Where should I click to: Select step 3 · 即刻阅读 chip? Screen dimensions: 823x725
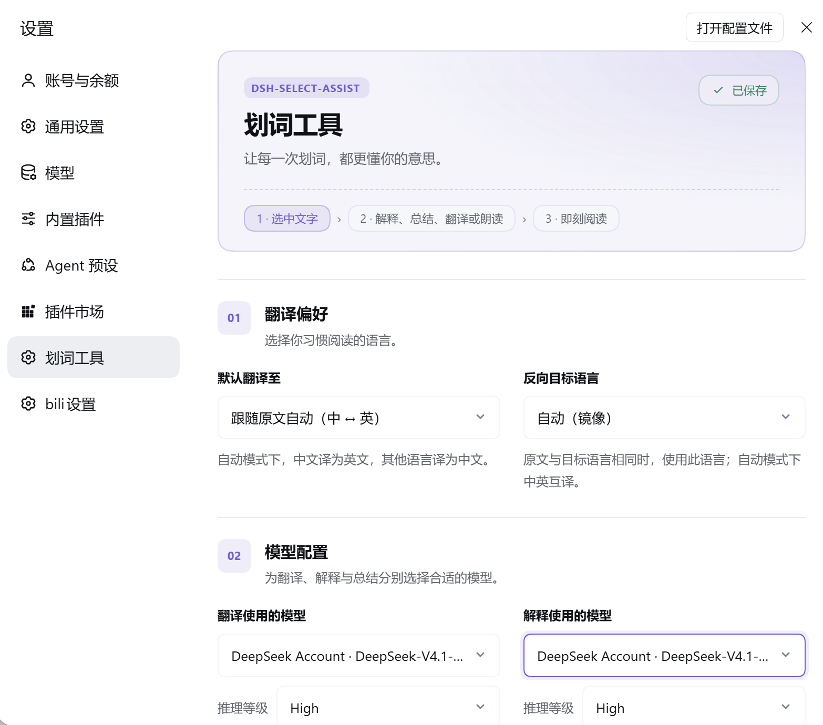point(576,219)
